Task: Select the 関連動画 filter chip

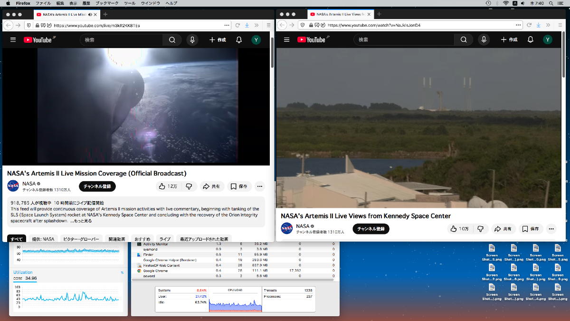Action: 116,239
